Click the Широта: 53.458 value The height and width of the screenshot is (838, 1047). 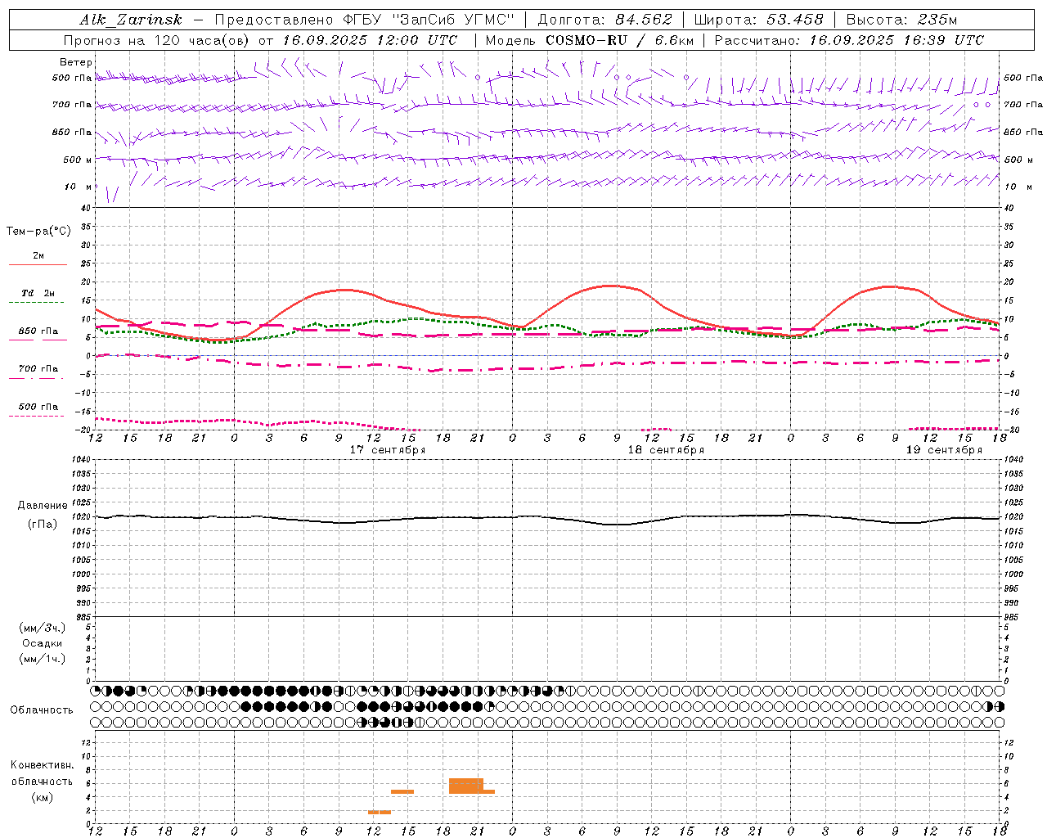click(x=758, y=20)
